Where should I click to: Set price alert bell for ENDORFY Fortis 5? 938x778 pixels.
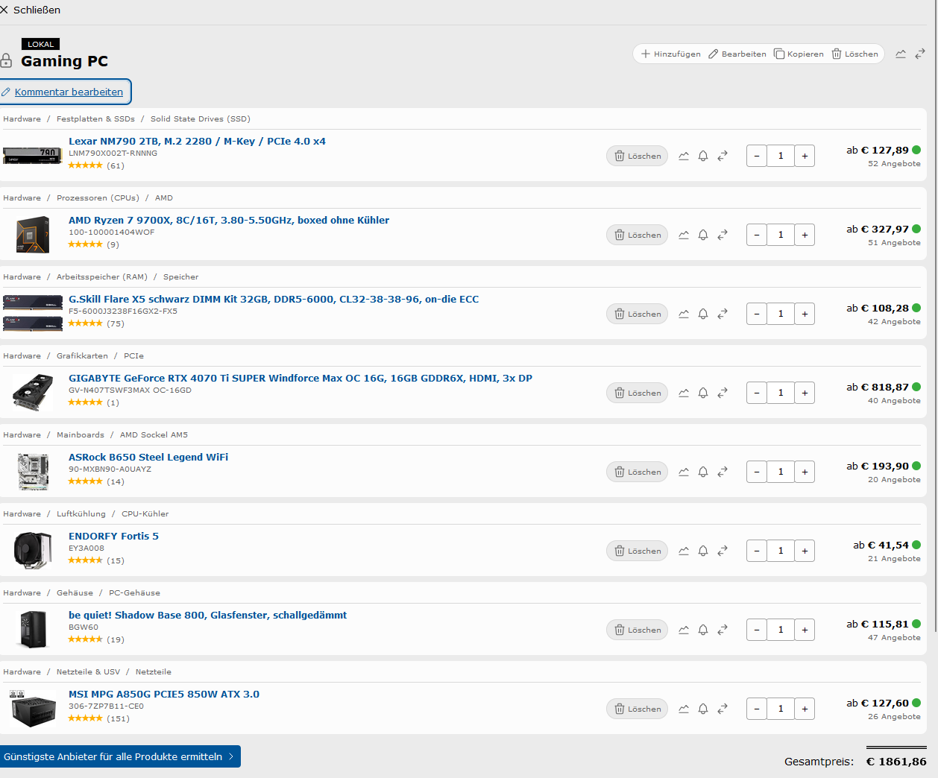tap(703, 551)
